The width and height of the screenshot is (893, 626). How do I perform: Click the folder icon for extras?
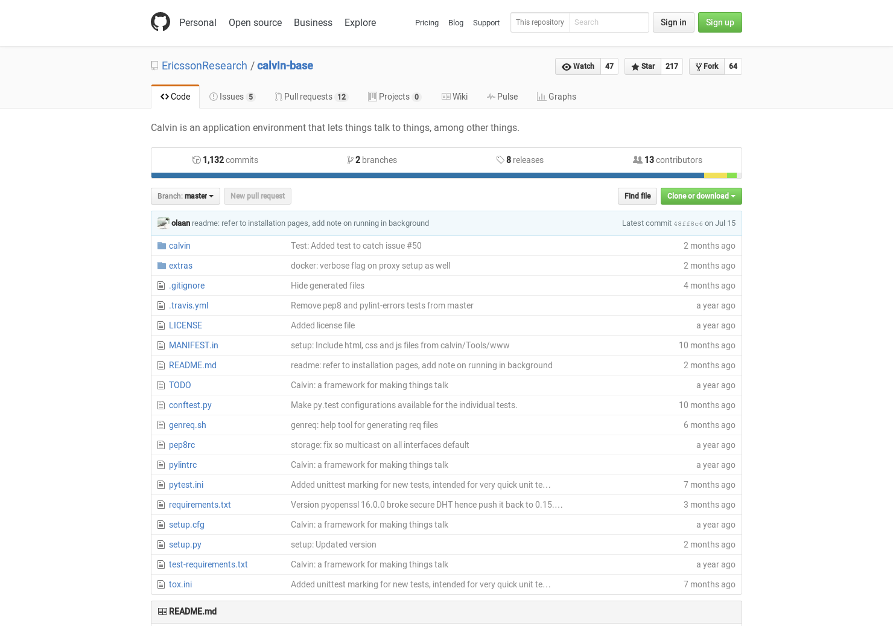[x=162, y=266]
